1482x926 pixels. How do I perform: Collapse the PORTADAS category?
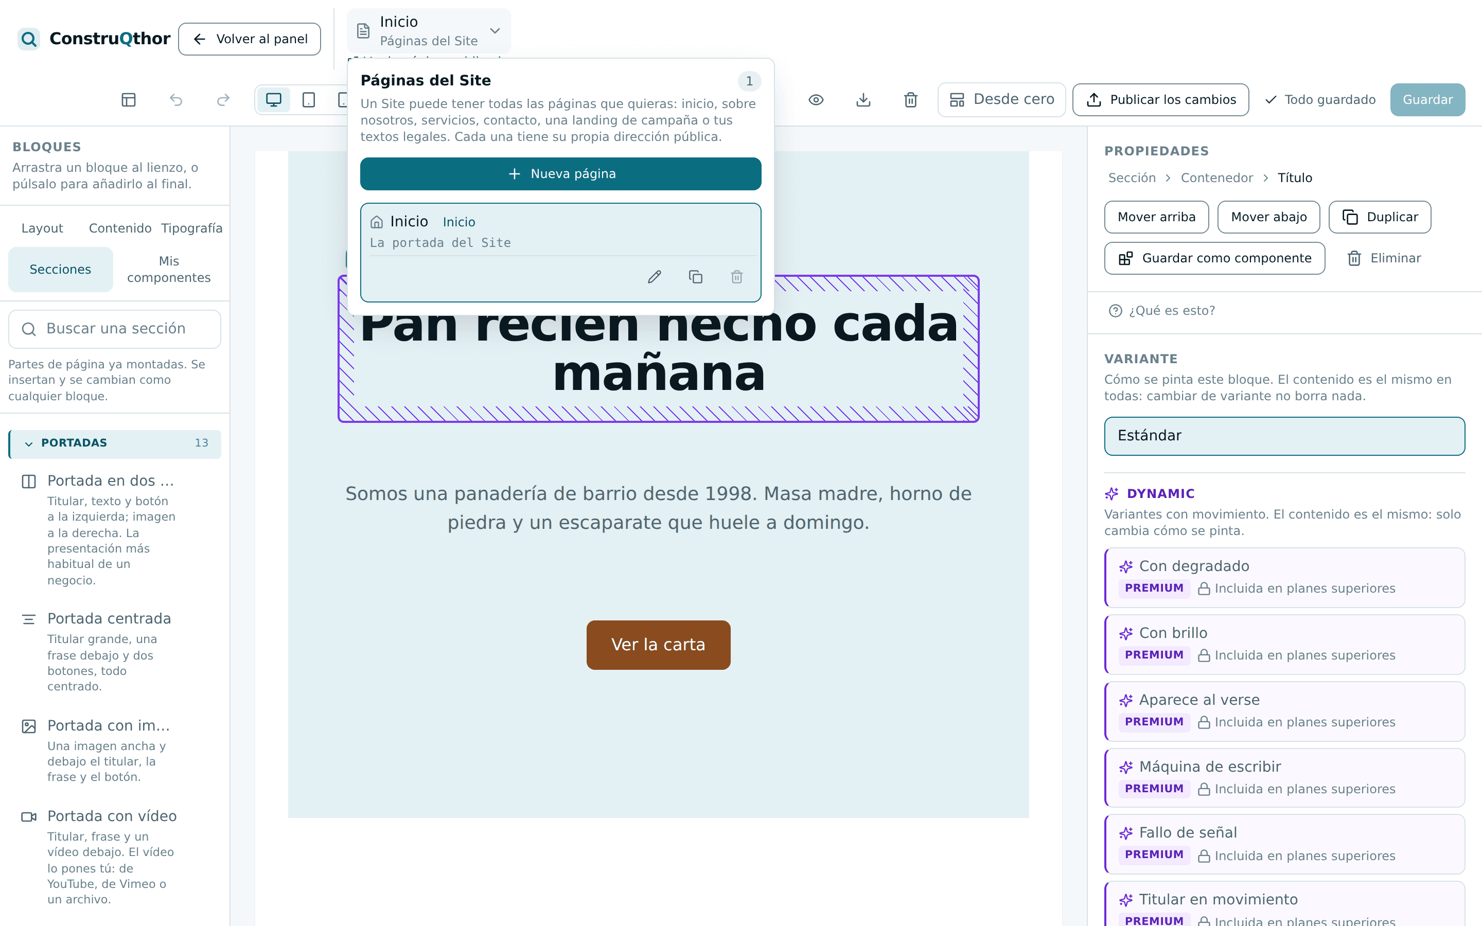pyautogui.click(x=115, y=443)
